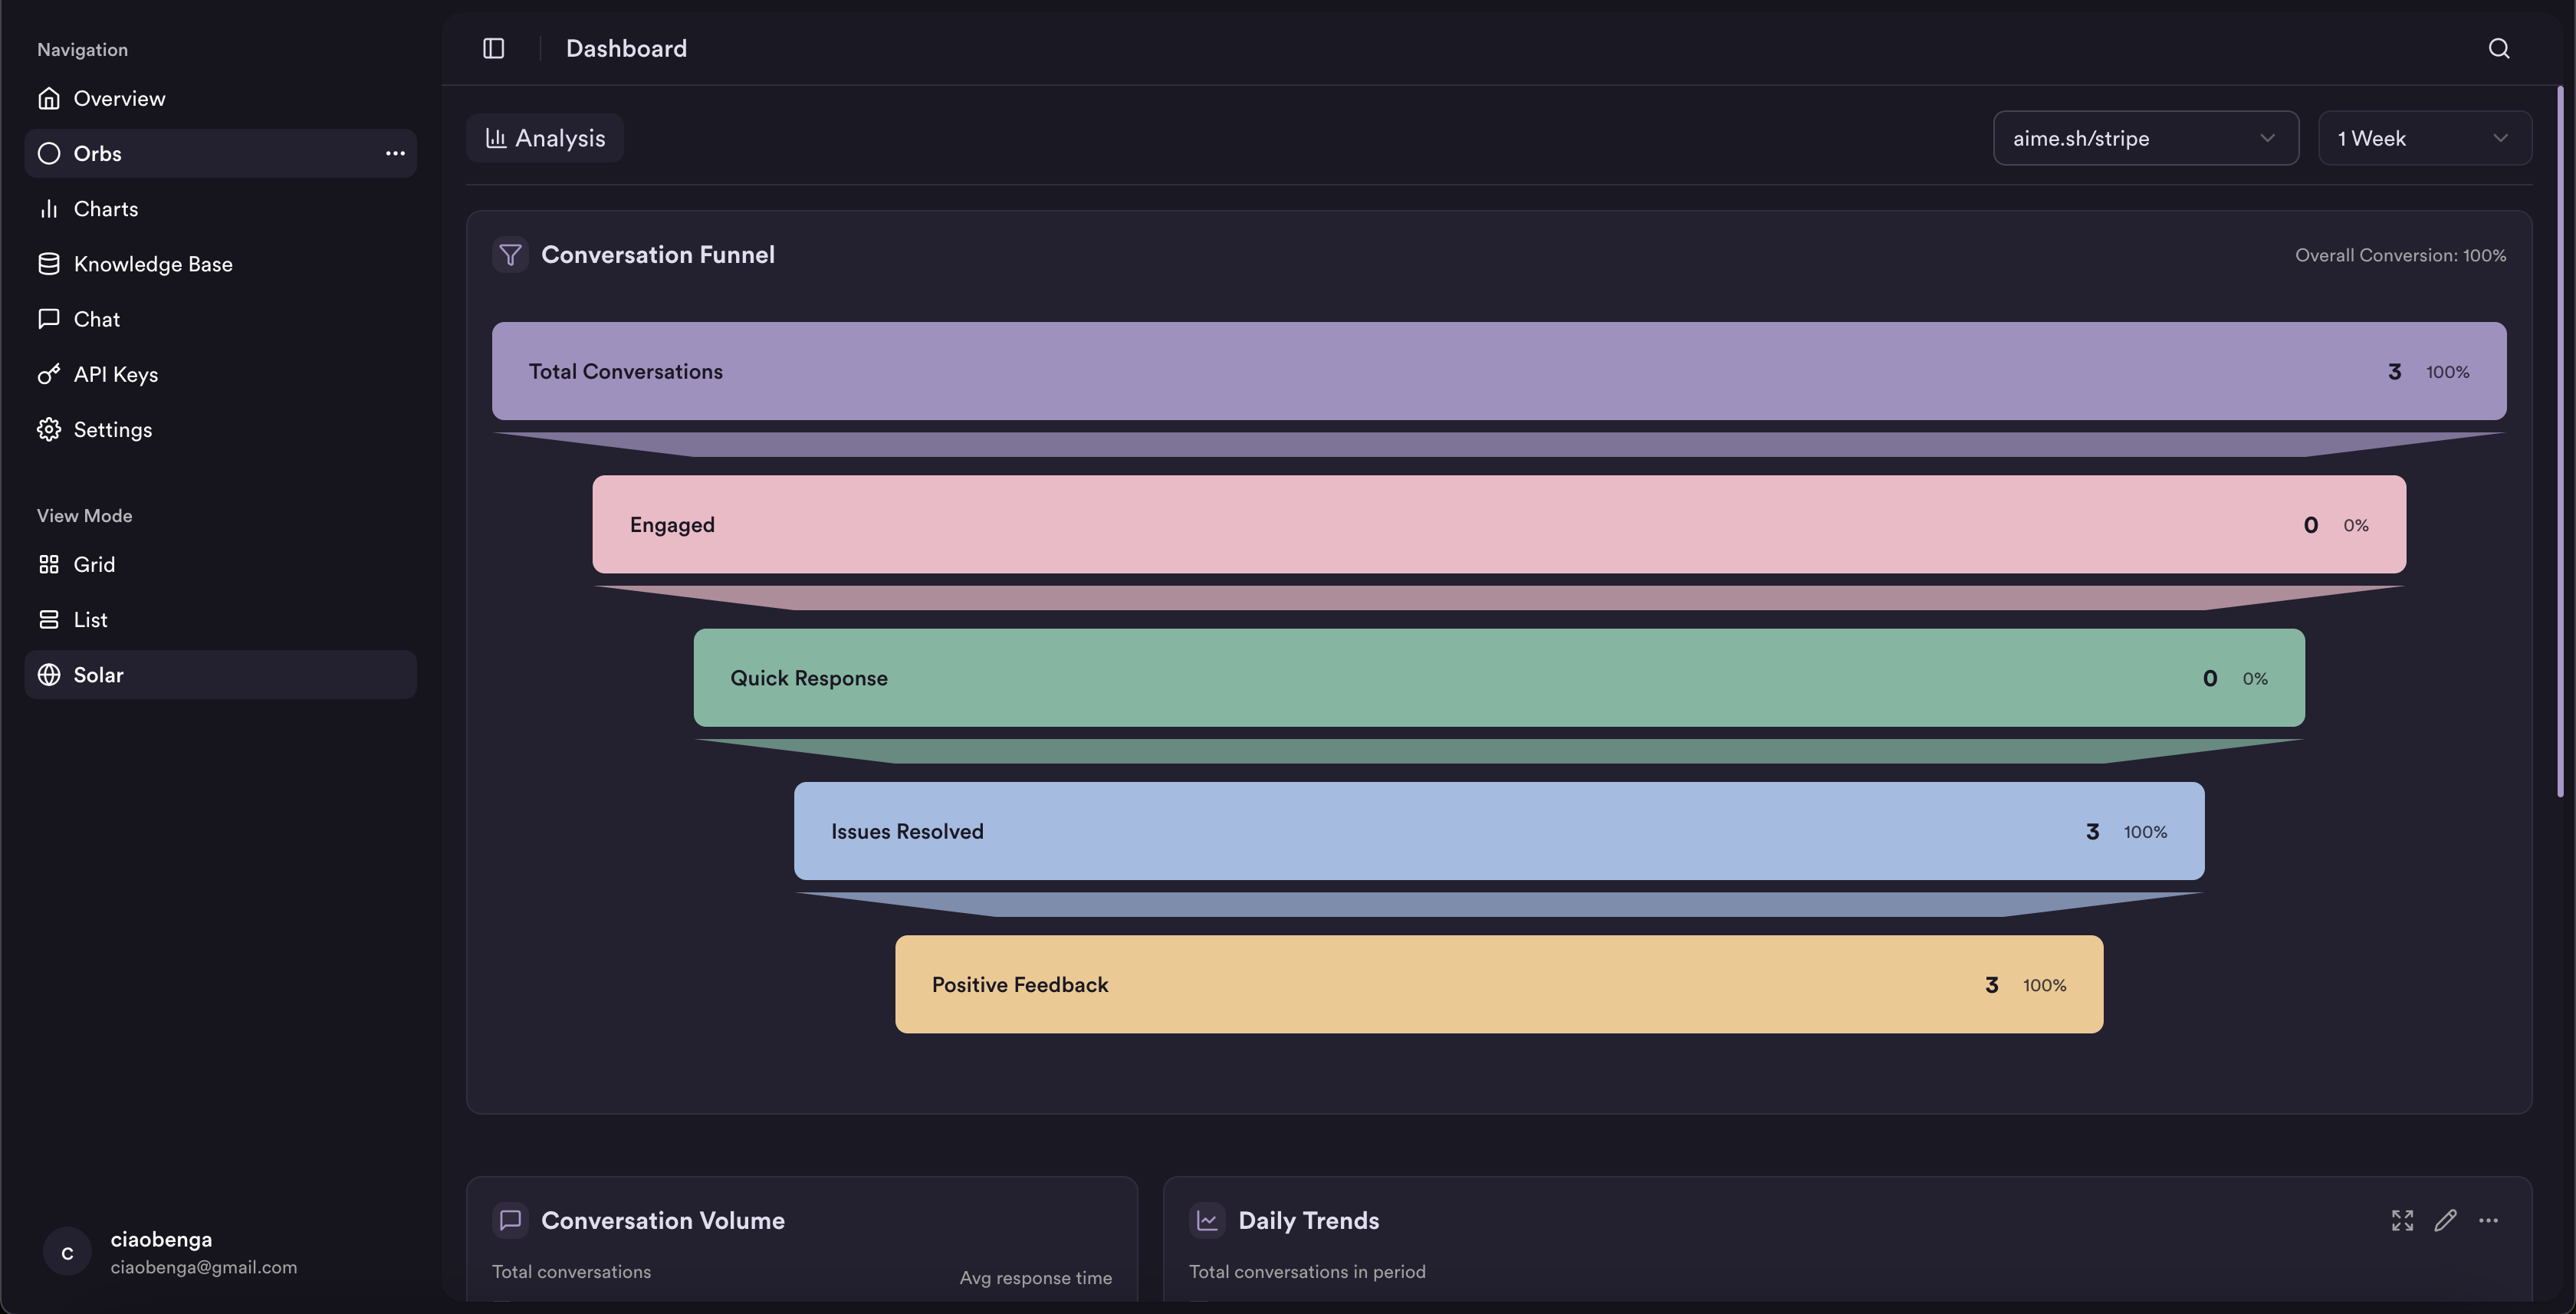Open Daily Trends more options ellipsis
Viewport: 2576px width, 1314px height.
tap(2488, 1220)
